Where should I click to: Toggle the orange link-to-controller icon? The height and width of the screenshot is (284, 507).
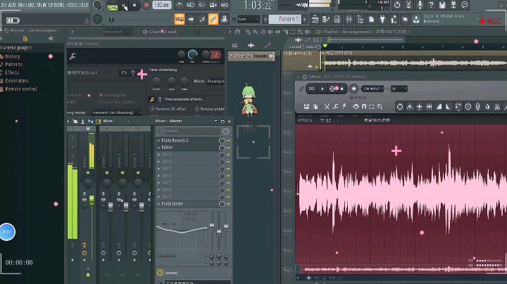point(213,20)
